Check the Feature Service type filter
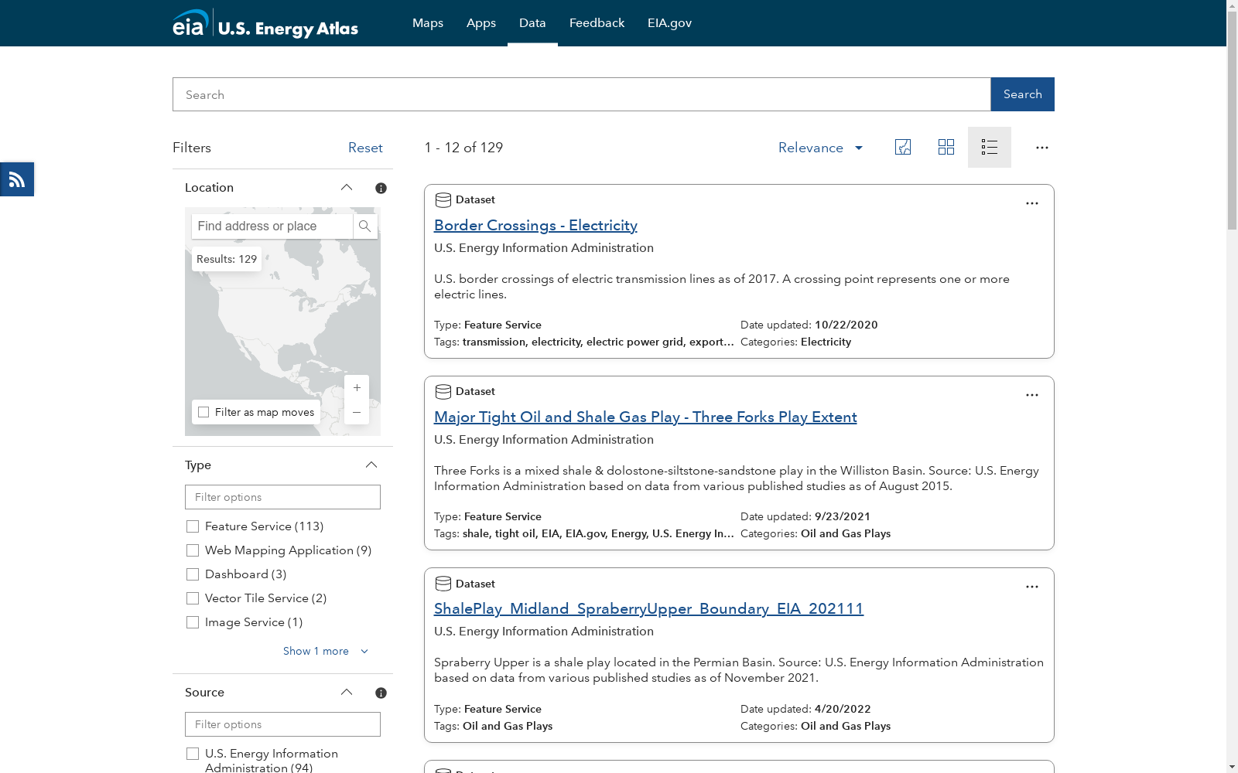This screenshot has height=773, width=1238. (x=193, y=526)
